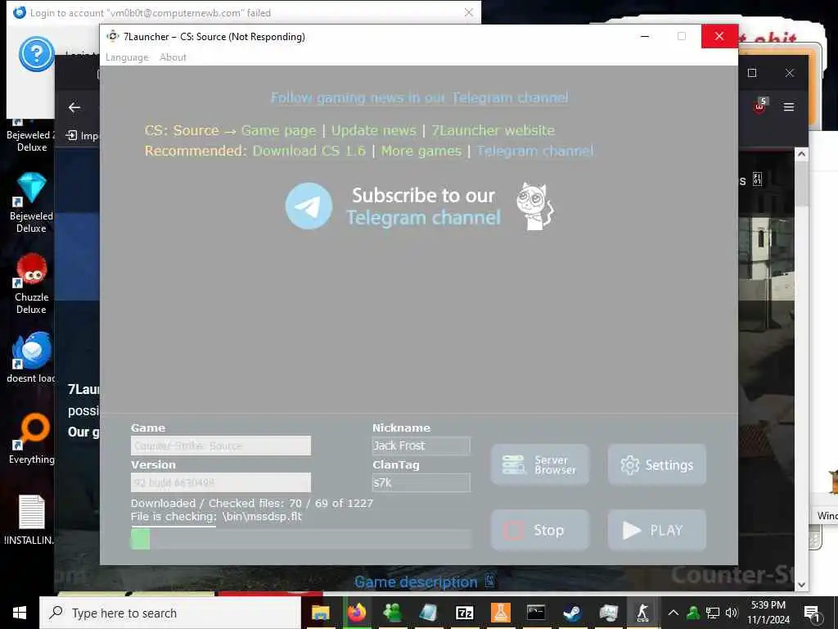Open the command prompt taskbar icon
The width and height of the screenshot is (838, 629).
click(536, 613)
